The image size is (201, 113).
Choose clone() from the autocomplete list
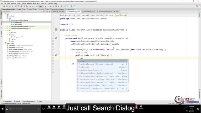pyautogui.click(x=102, y=67)
